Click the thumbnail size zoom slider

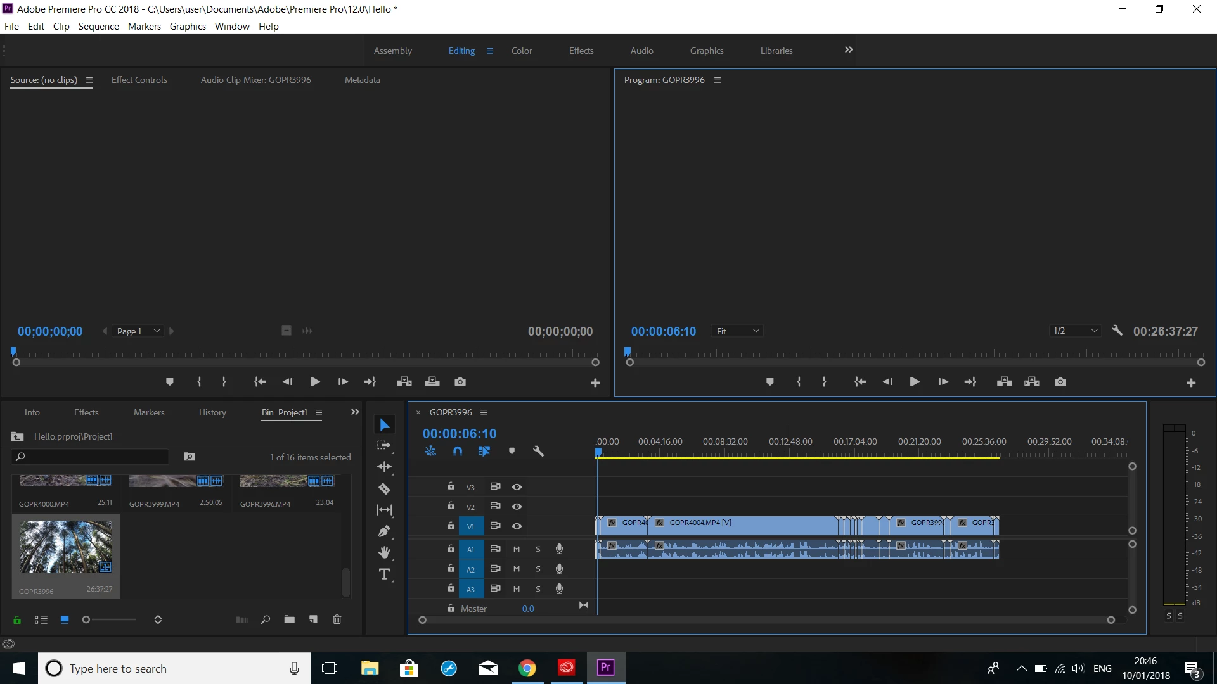pos(87,619)
